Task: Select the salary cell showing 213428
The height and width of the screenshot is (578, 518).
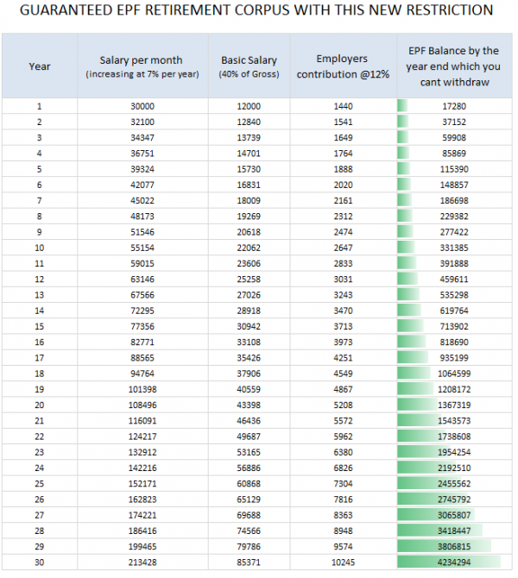Action: point(139,562)
